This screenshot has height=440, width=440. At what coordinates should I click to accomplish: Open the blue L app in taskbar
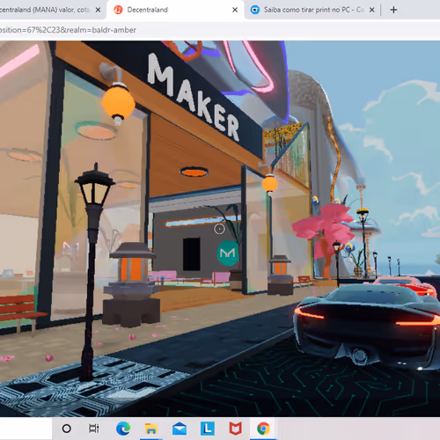point(208,429)
